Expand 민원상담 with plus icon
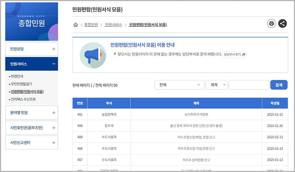 point(54,49)
